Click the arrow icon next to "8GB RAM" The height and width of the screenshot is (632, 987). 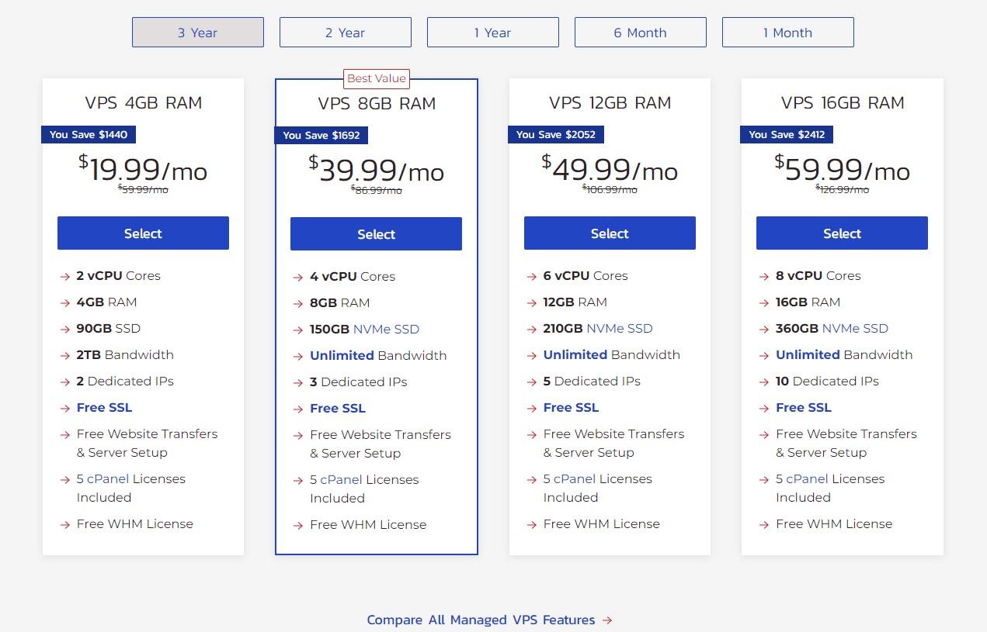(x=299, y=303)
